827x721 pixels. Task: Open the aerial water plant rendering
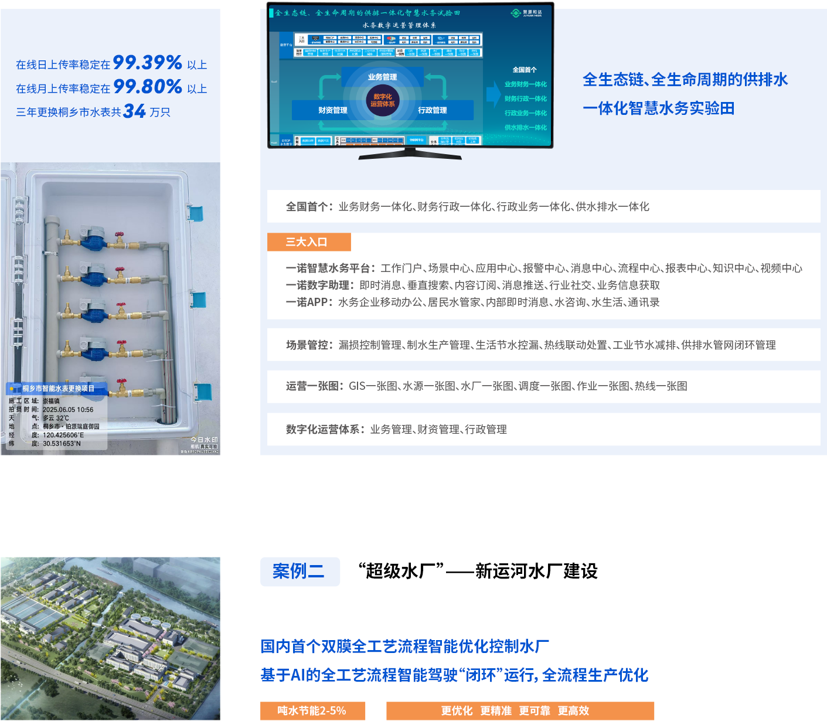(111, 638)
